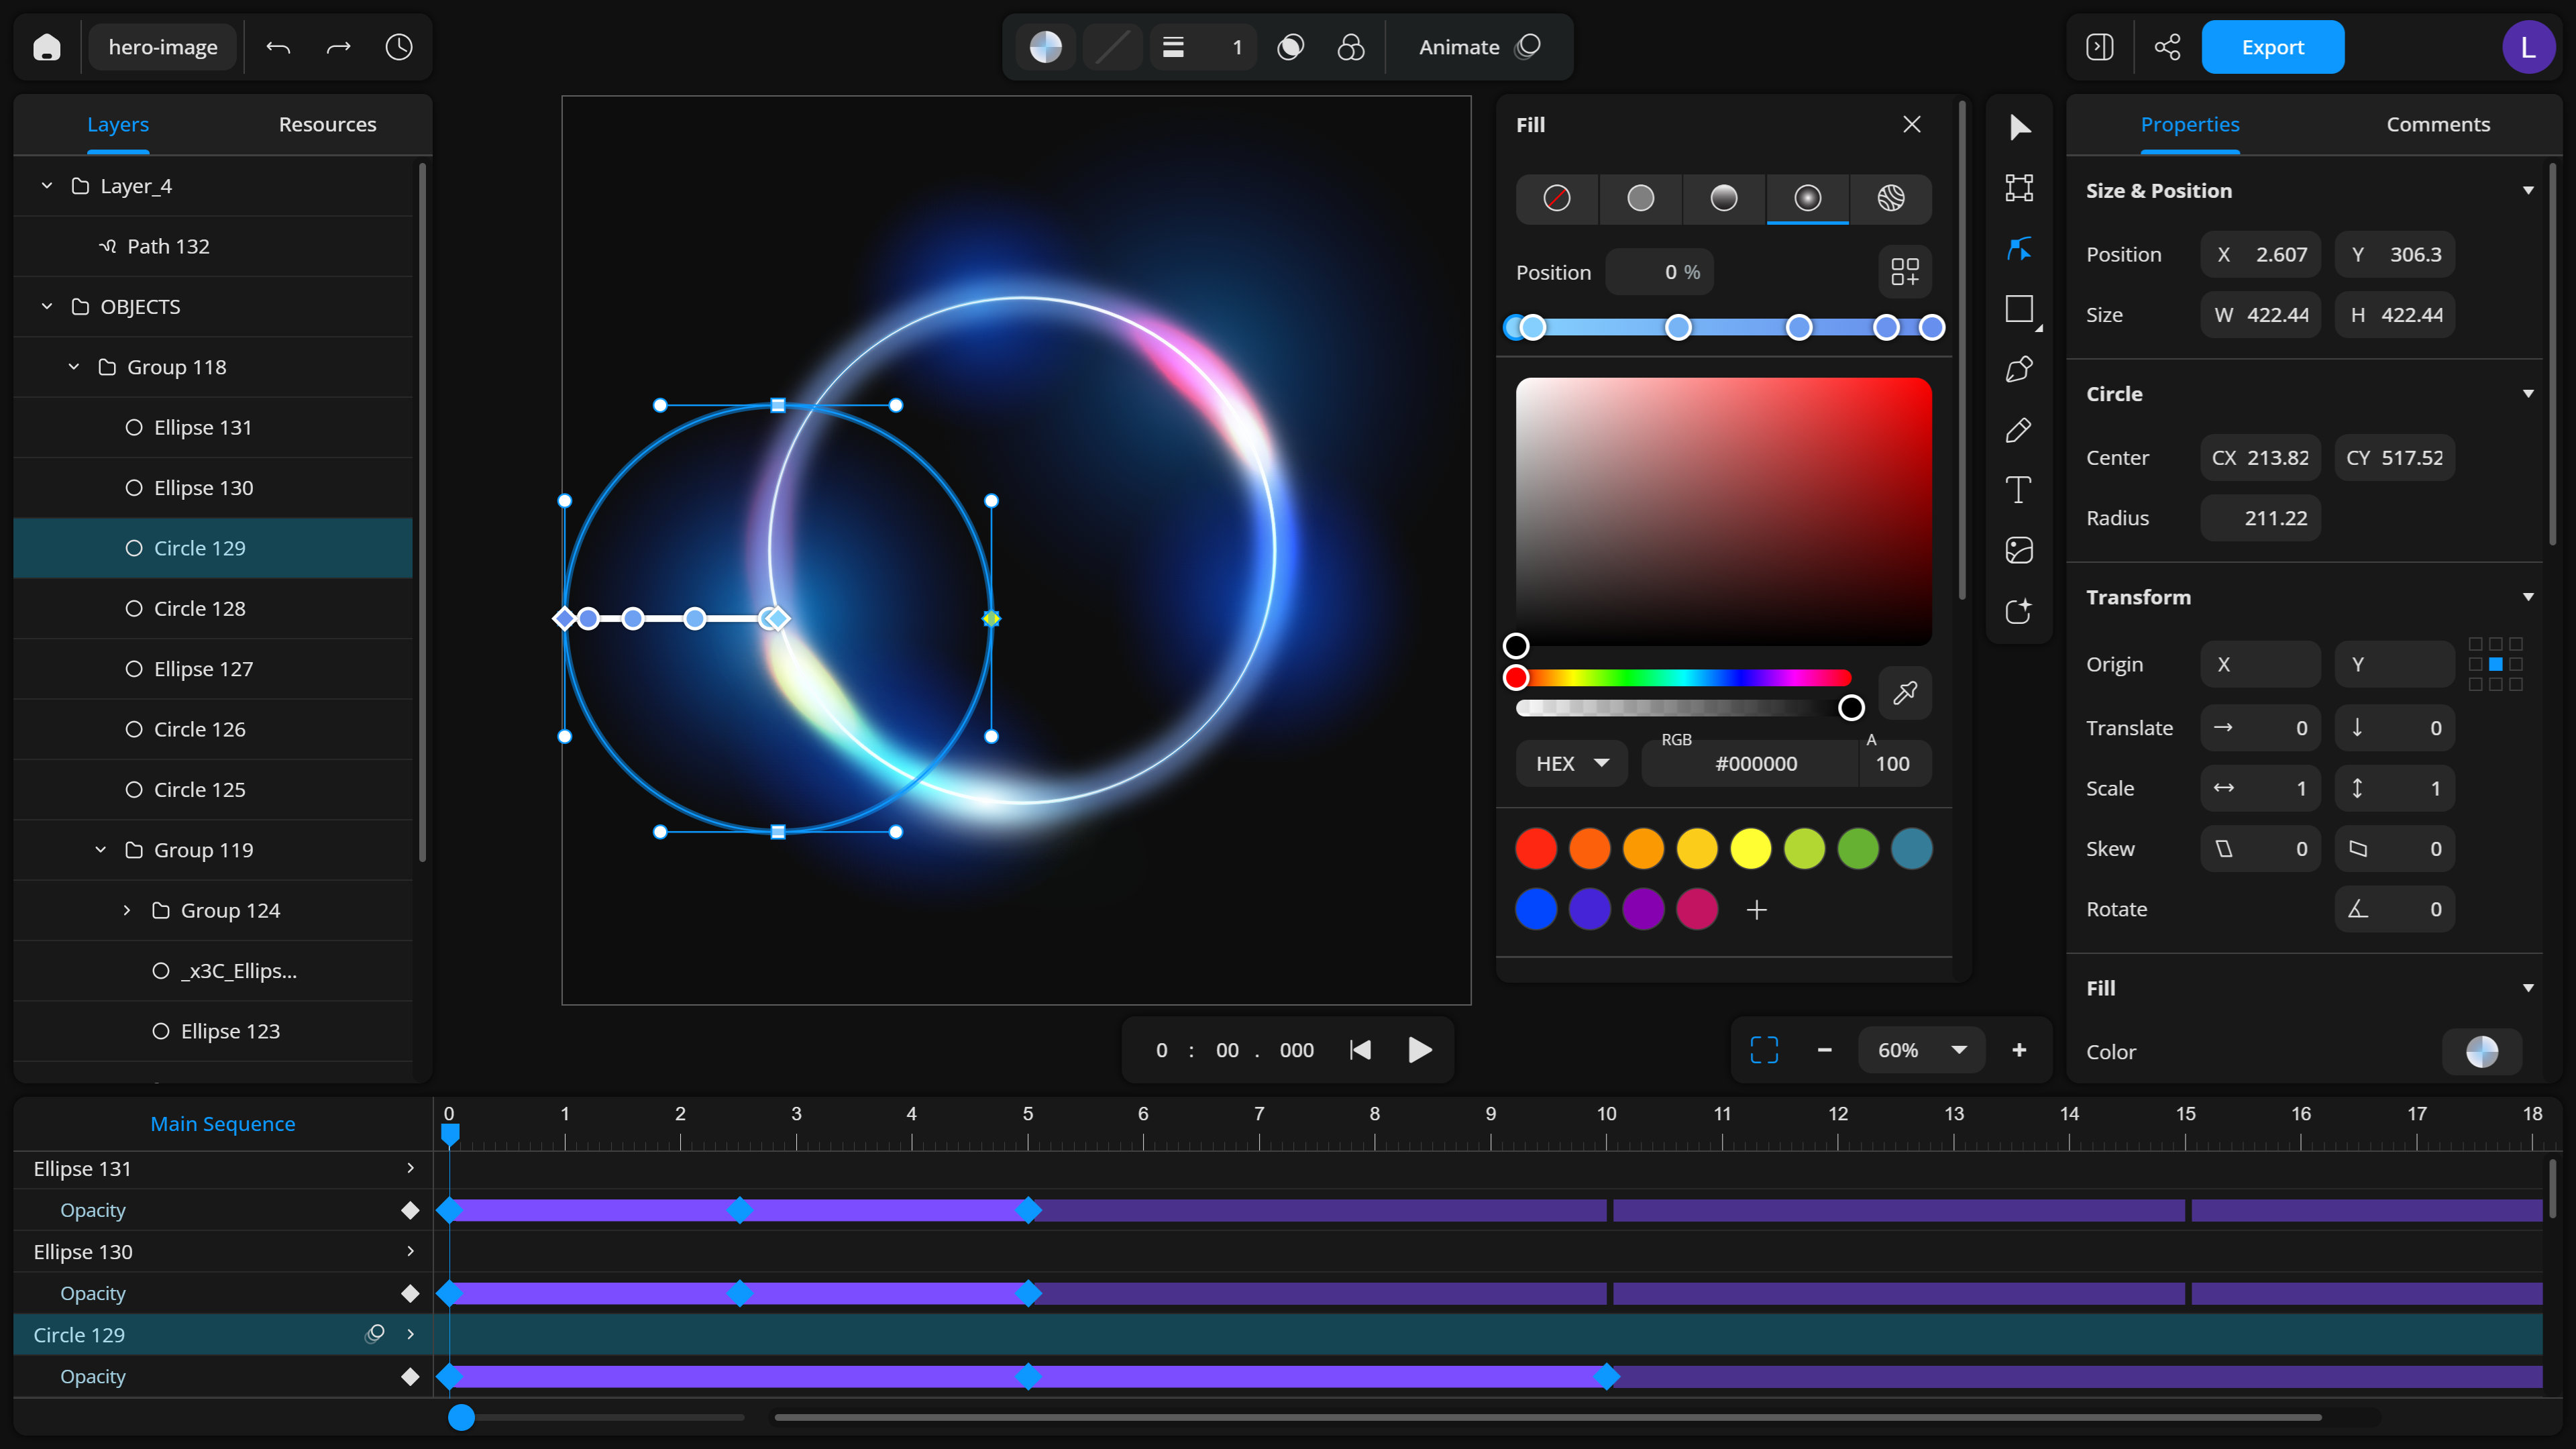Select the Ellipse 127 layer
Image resolution: width=2576 pixels, height=1449 pixels.
(203, 669)
